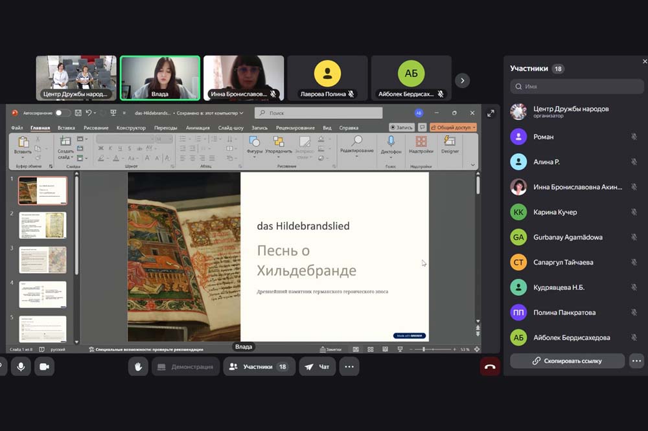Click the microphone icon in call controls
Screen dimensions: 648x431
tap(21, 366)
